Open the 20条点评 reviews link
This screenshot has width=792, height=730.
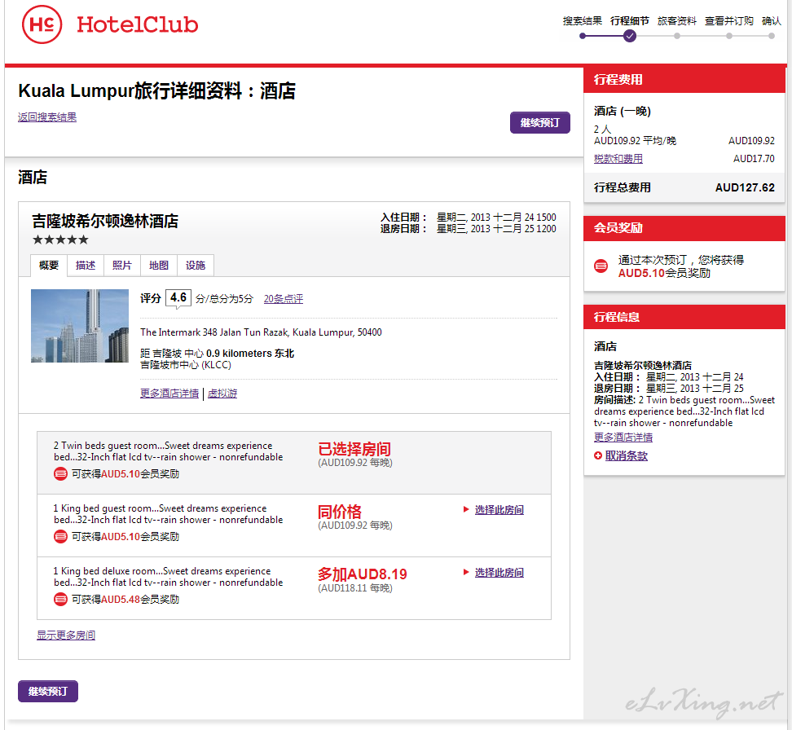click(x=284, y=298)
